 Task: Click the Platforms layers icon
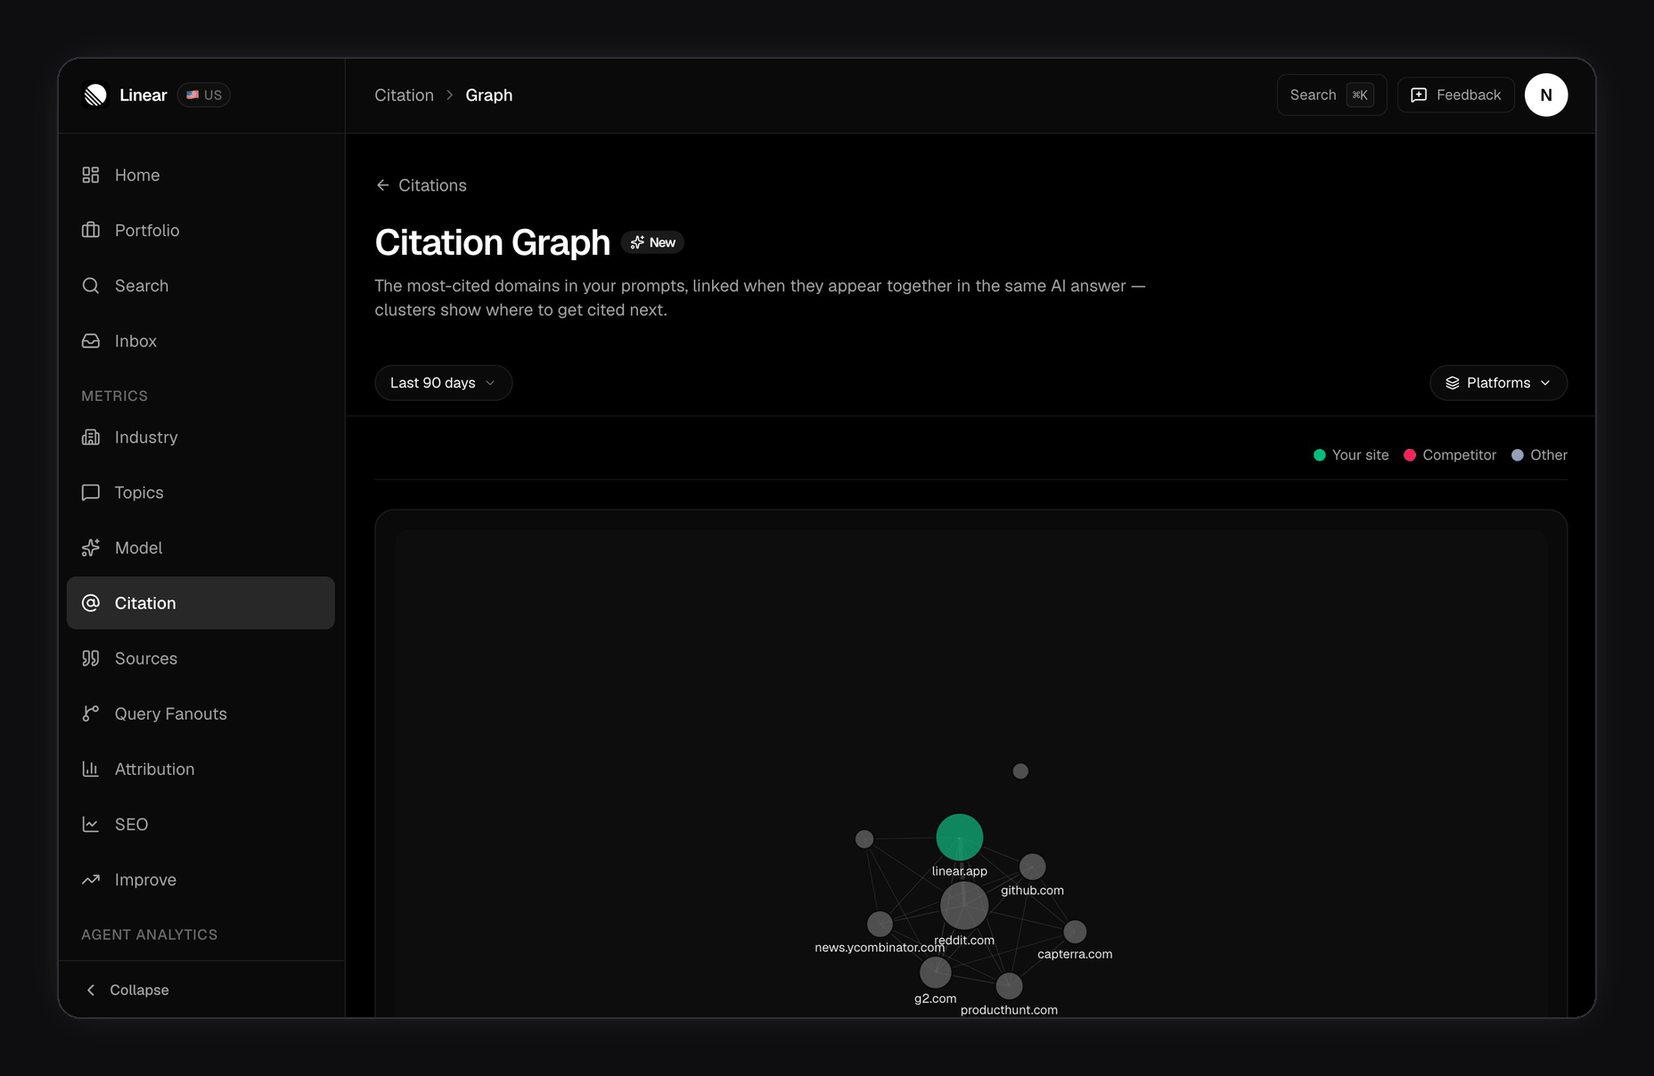click(x=1453, y=383)
